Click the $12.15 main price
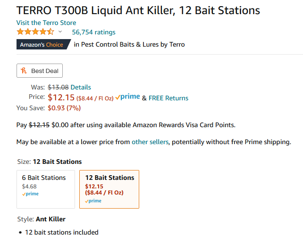This screenshot has height=235, width=303. point(61,97)
